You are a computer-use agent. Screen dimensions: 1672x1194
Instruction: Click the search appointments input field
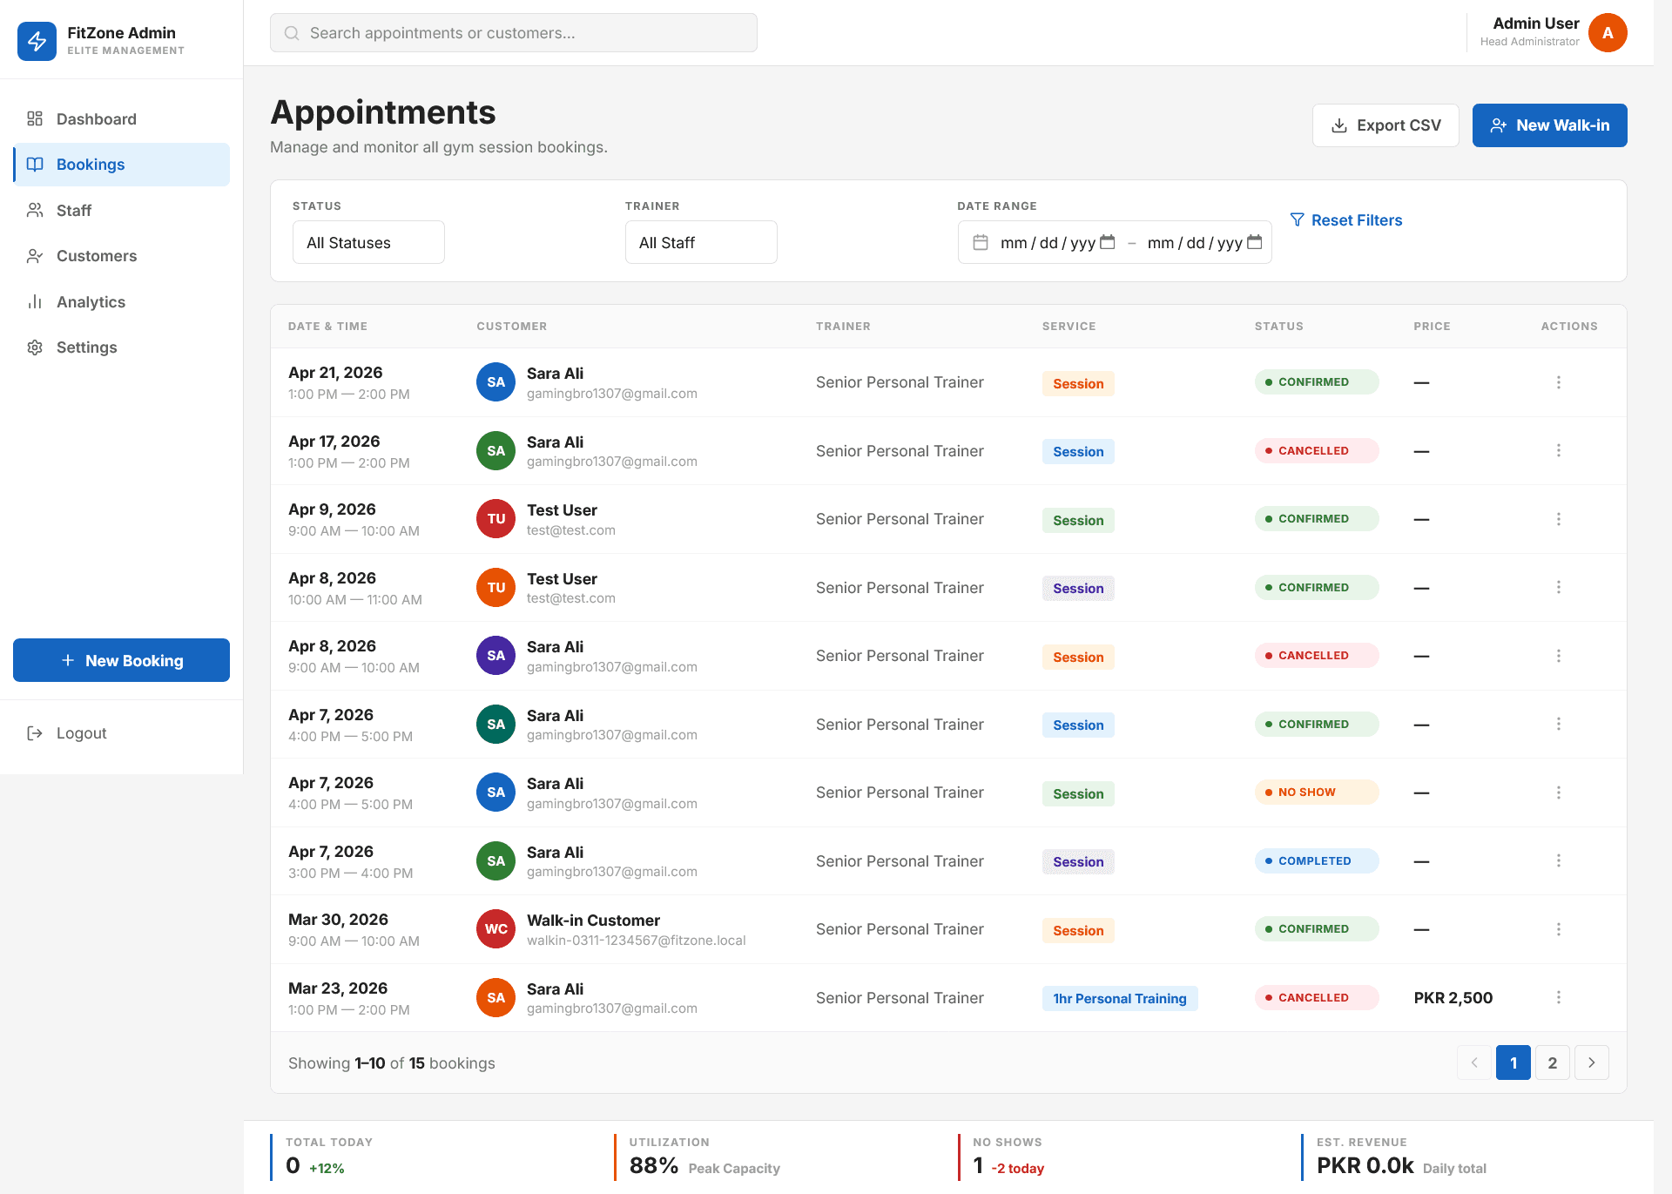pos(513,32)
